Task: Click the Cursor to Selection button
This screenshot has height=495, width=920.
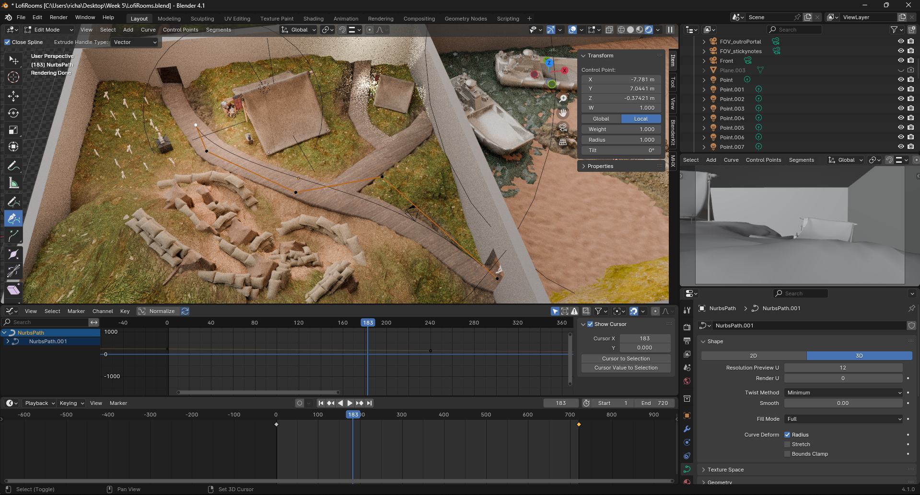Action: (626, 359)
